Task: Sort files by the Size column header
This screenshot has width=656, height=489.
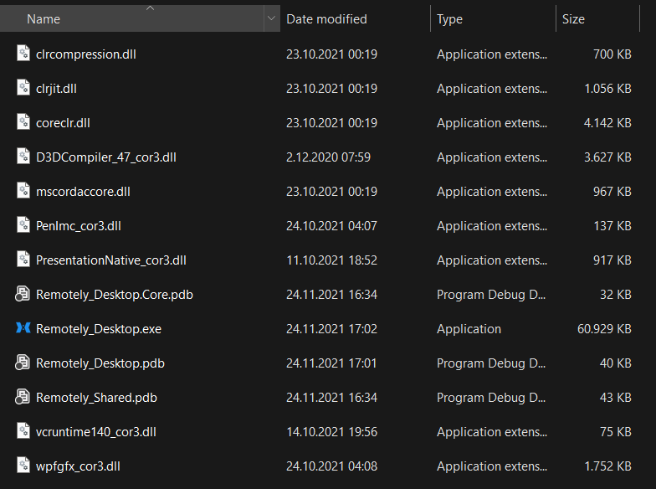Action: [597, 18]
